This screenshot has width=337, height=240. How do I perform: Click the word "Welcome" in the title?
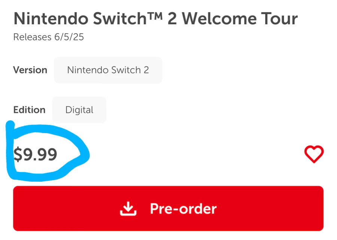219,19
